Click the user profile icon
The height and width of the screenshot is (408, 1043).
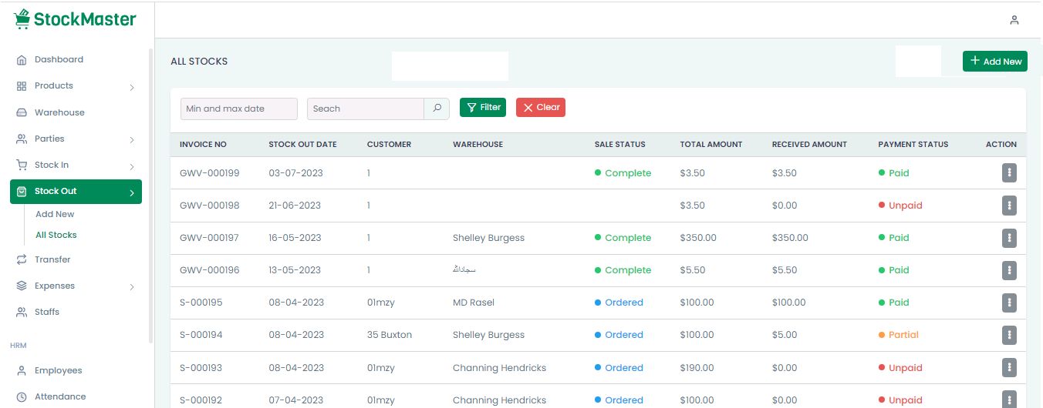[1014, 20]
